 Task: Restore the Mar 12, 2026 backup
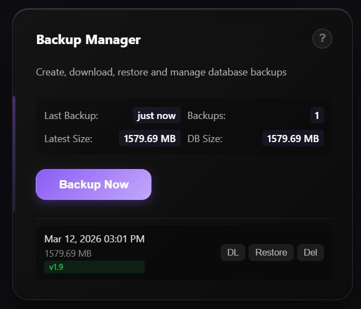tap(271, 252)
